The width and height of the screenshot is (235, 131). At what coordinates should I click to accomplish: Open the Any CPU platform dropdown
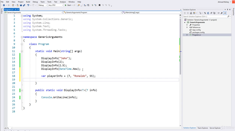click(56, 5)
